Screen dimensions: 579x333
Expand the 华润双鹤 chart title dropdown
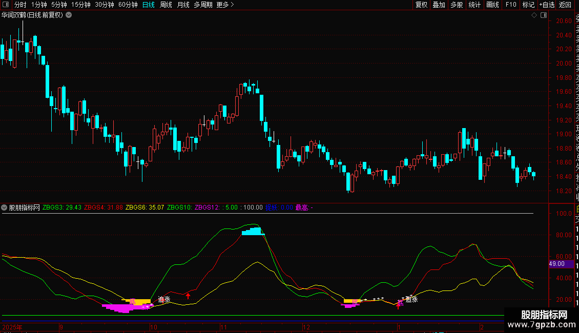pos(69,15)
